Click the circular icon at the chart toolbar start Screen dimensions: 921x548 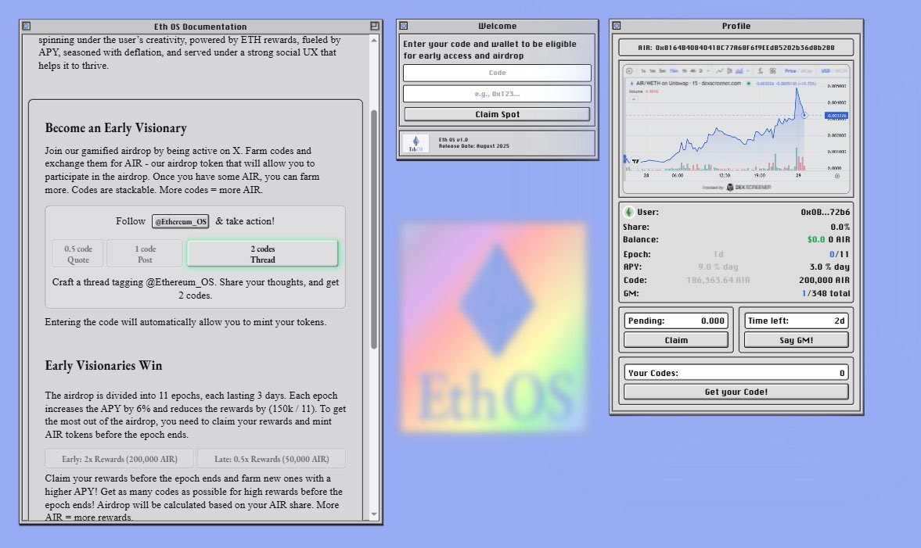point(629,71)
